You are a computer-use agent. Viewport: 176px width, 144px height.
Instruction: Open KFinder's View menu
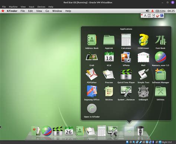coord(39,11)
